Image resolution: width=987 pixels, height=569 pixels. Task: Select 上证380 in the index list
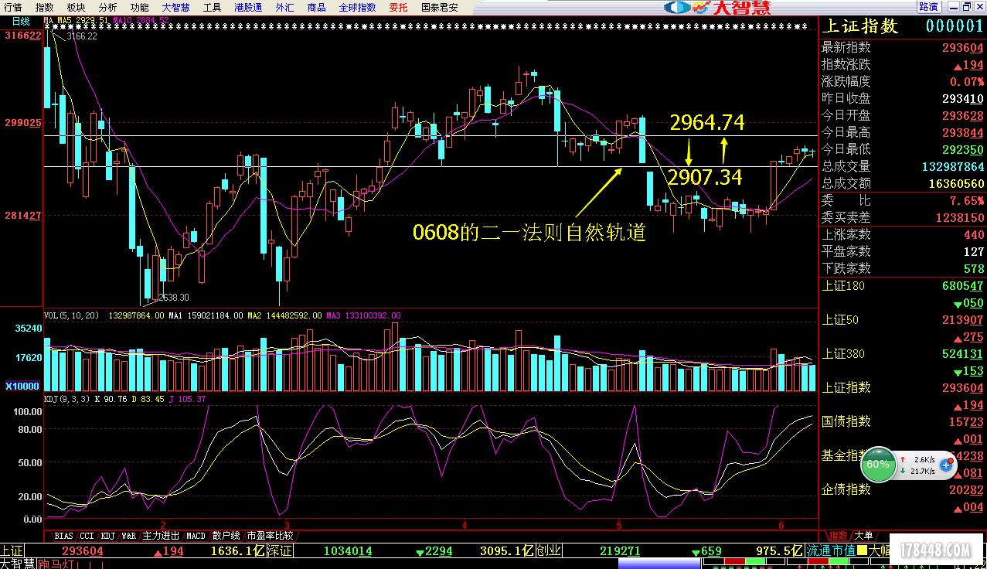pos(843,354)
